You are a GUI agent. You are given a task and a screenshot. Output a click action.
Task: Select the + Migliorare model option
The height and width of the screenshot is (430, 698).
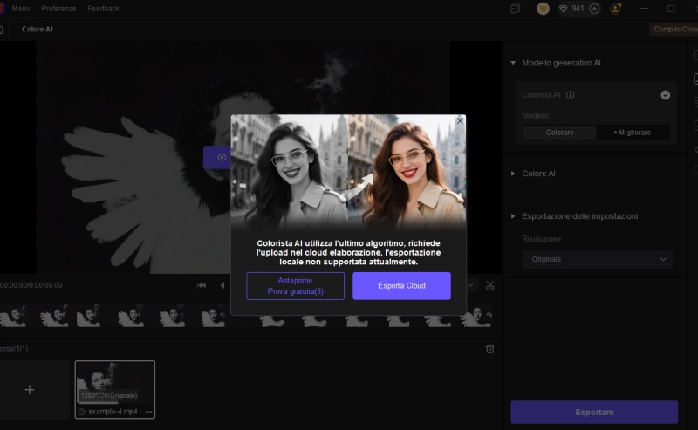(633, 133)
